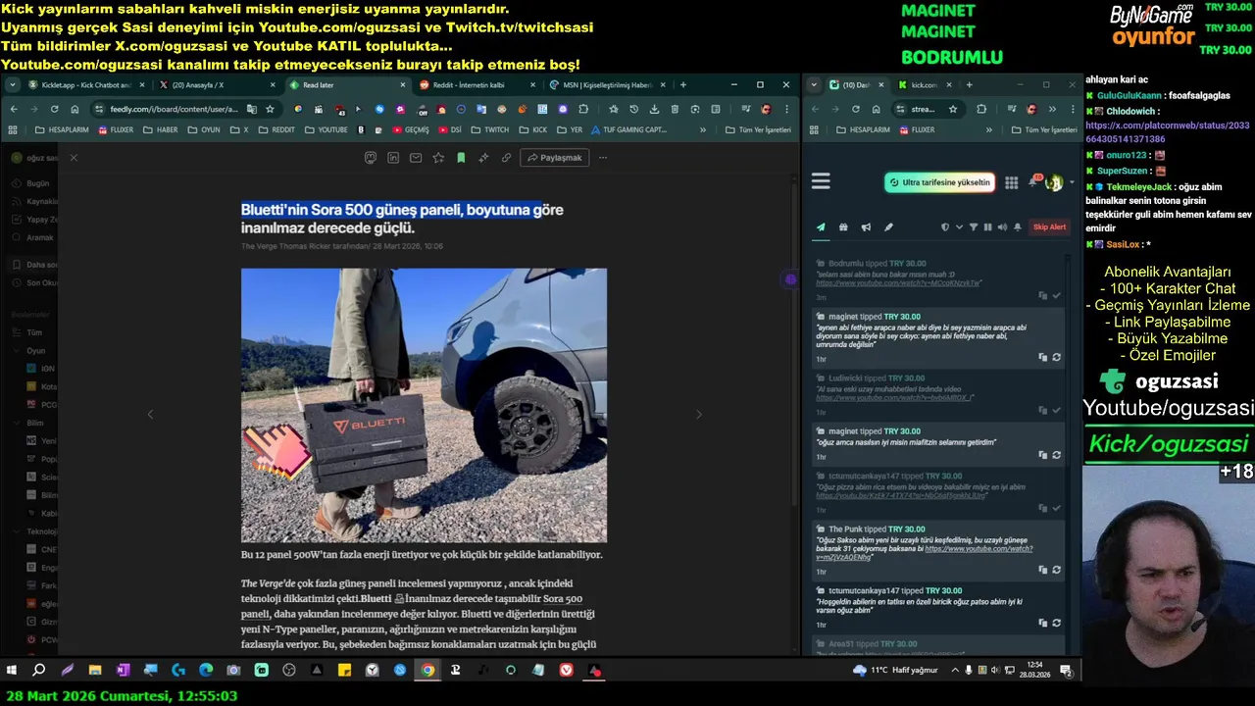Open the OYUN bookmarks folder
Screen dimensions: 1255x706
click(x=204, y=129)
